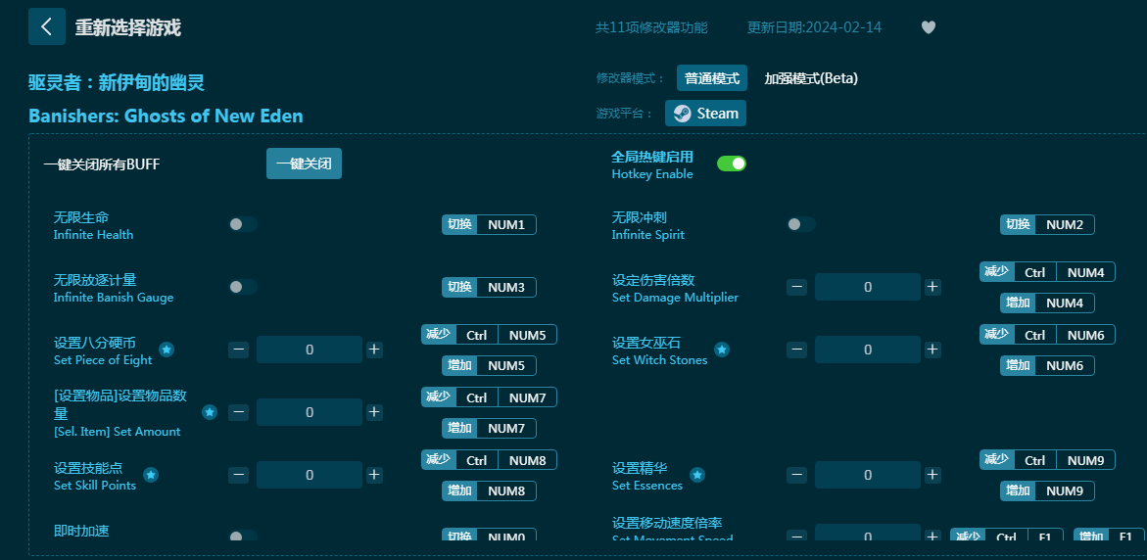Click the Set Skill Points value field
The image size is (1147, 560).
tap(310, 475)
